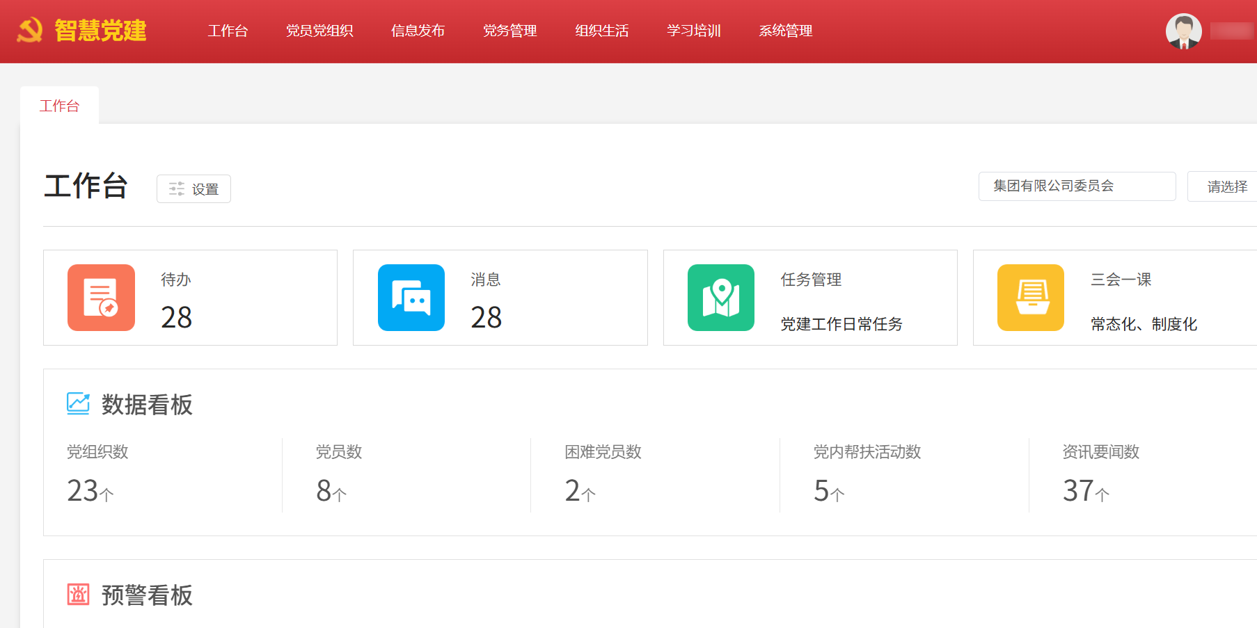Viewport: 1257px width, 628px height.
Task: View the 资讯要闻数 count of 37
Action: 1079,491
